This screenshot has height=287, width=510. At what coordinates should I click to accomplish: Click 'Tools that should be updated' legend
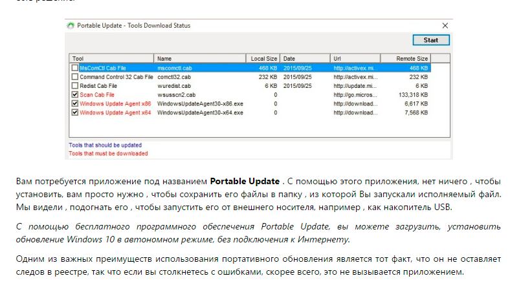pyautogui.click(x=105, y=145)
